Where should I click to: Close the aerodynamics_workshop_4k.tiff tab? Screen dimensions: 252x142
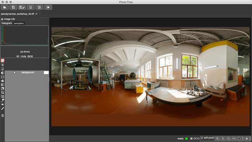(x=37, y=14)
